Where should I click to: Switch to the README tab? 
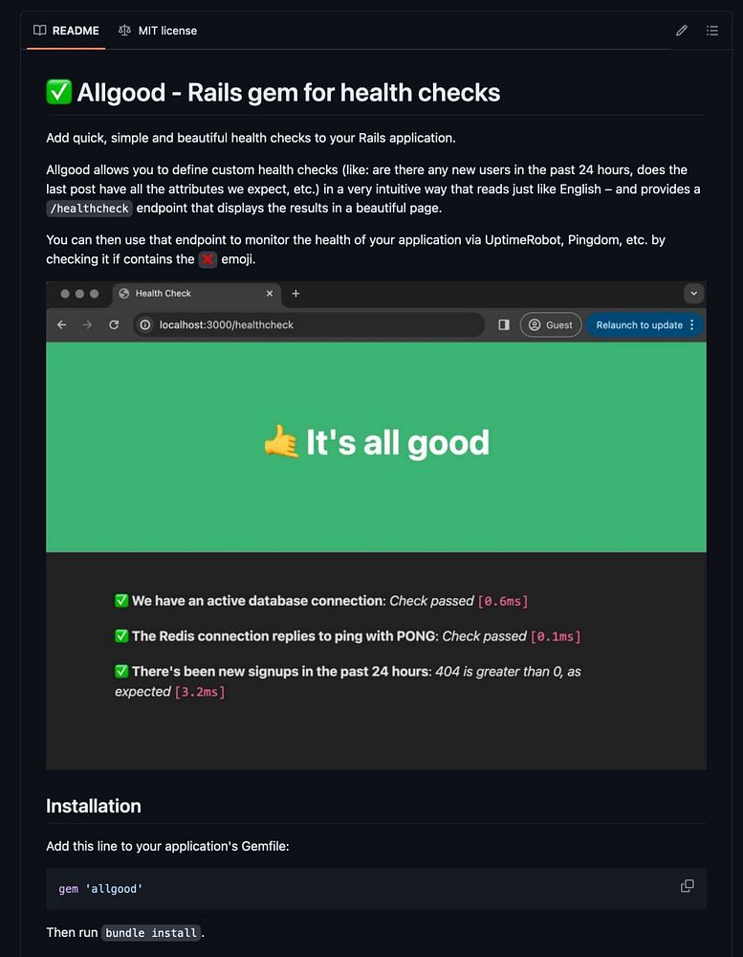click(x=66, y=31)
